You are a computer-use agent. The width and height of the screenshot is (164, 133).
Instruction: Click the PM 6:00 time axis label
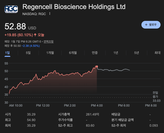pos(124,106)
